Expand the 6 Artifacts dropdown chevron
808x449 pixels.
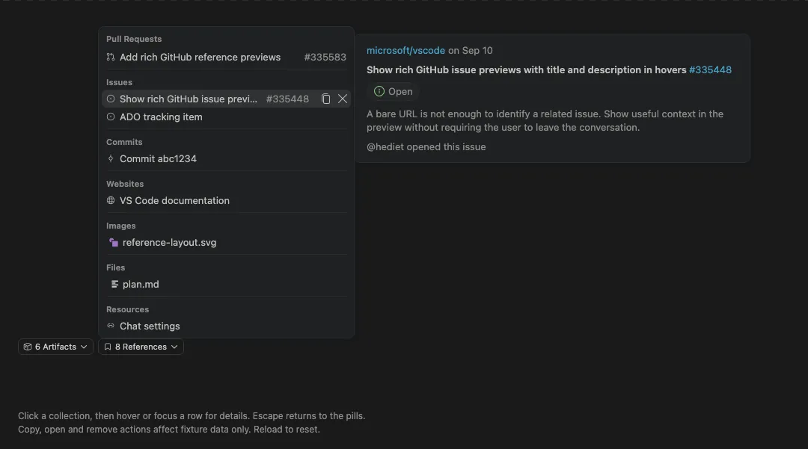(x=84, y=347)
